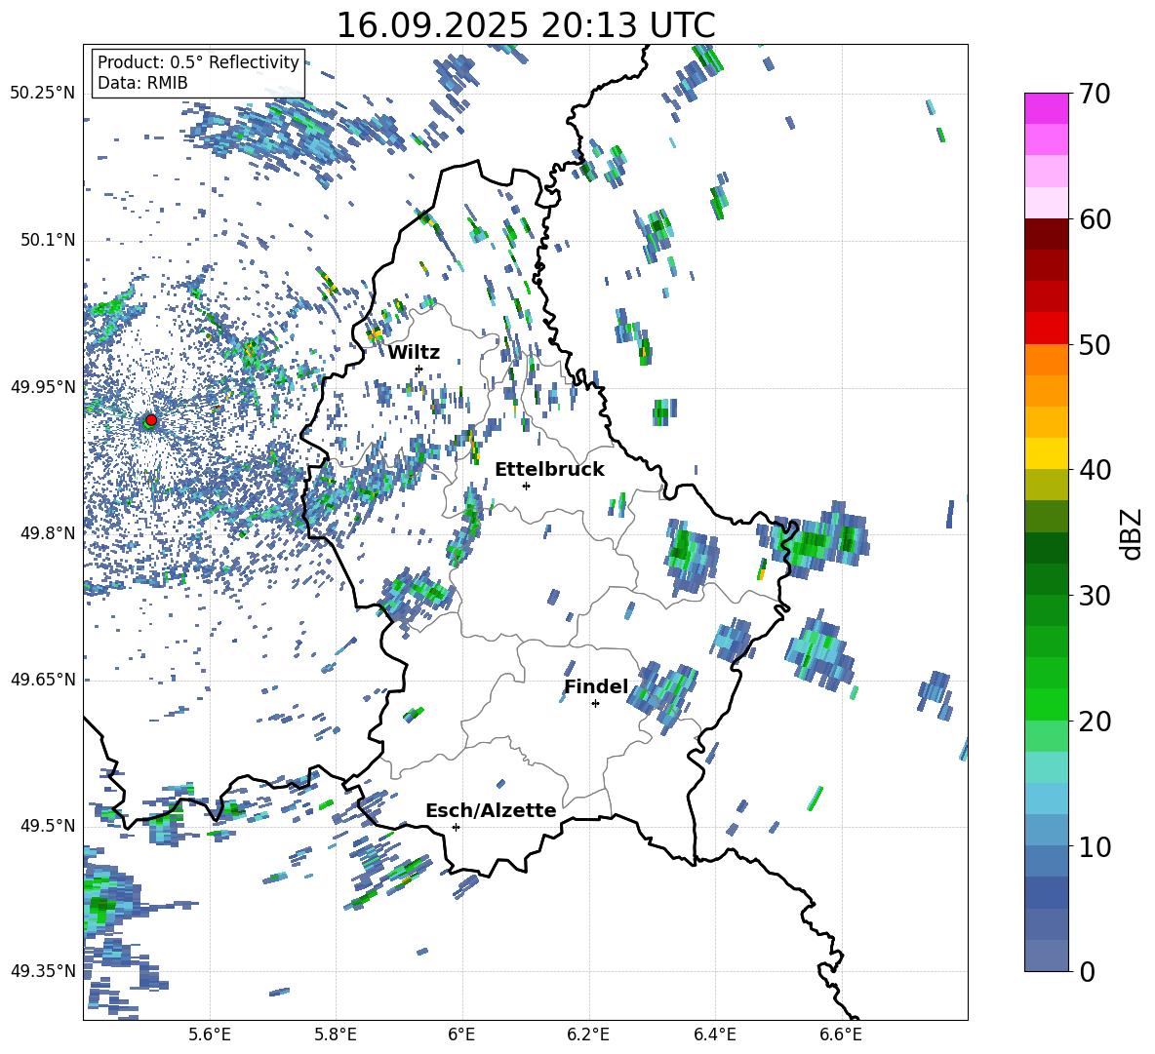Click the 5.8°E longitude label
The width and height of the screenshot is (1155, 1054).
tap(336, 1034)
